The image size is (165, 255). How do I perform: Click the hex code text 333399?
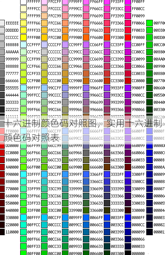tap(117, 189)
